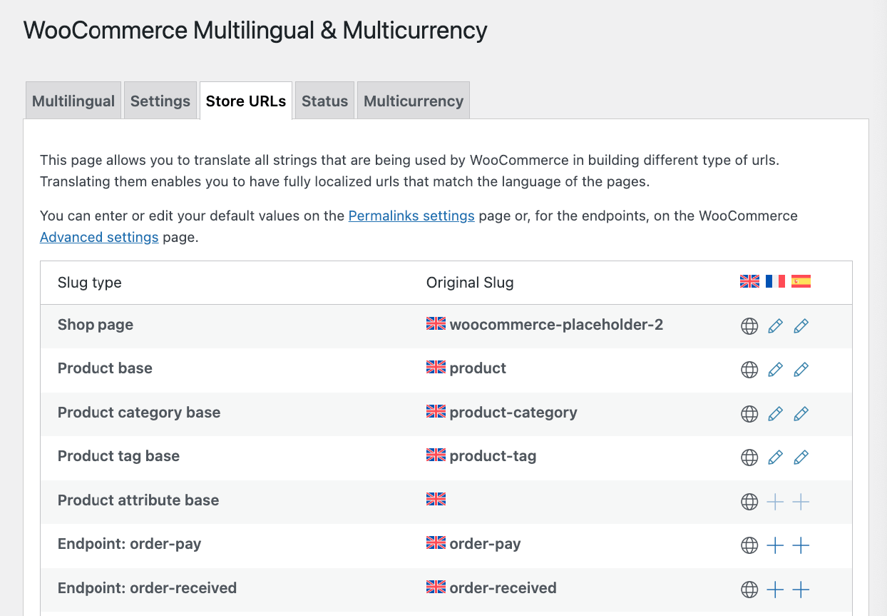Viewport: 887px width, 616px height.
Task: Open the Multicurrency tab
Action: coord(414,101)
